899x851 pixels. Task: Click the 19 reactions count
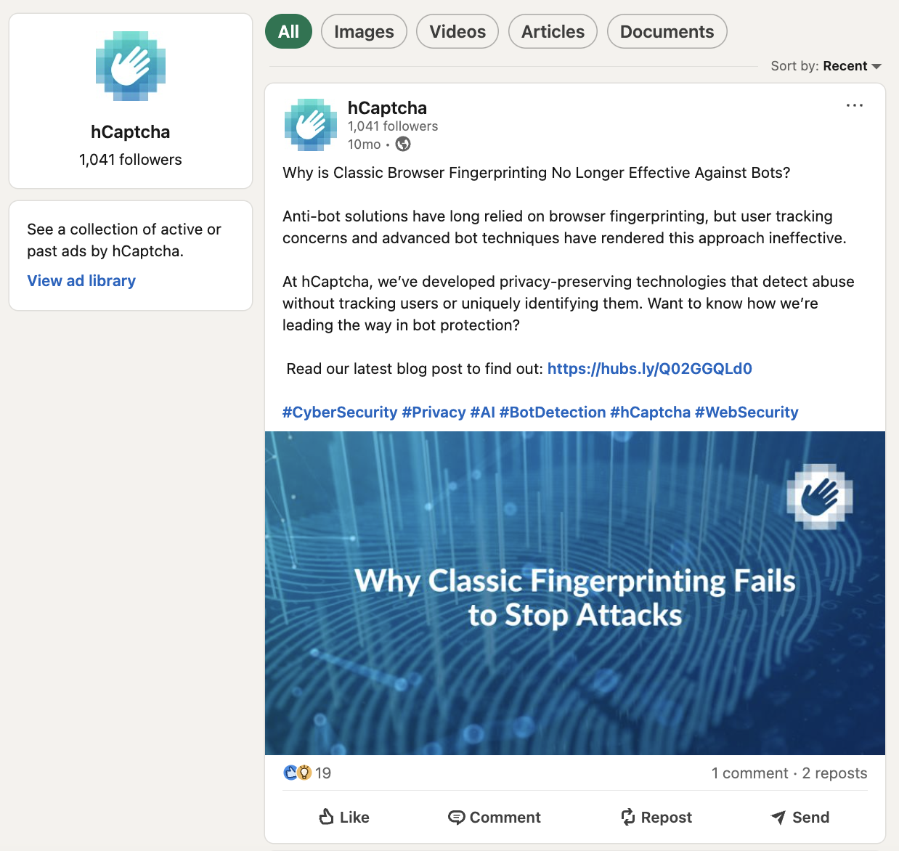coord(323,773)
